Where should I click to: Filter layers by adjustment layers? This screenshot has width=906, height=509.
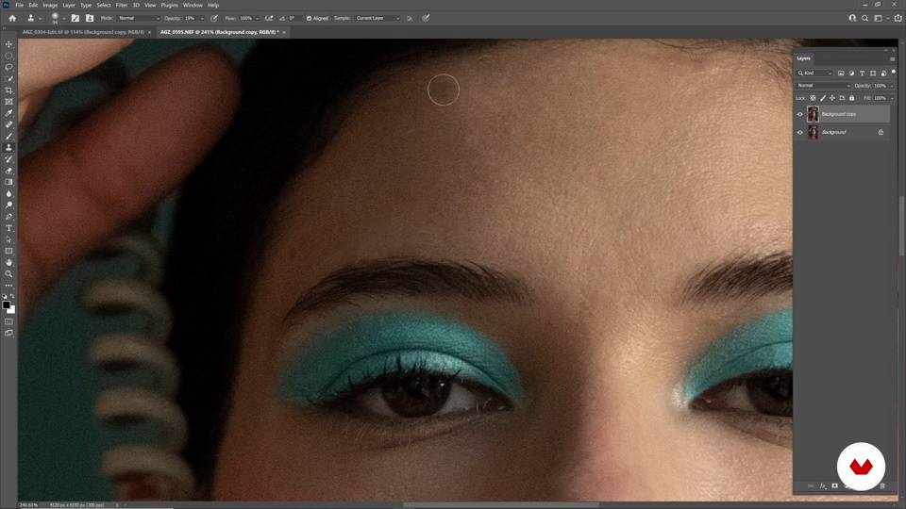(x=851, y=74)
